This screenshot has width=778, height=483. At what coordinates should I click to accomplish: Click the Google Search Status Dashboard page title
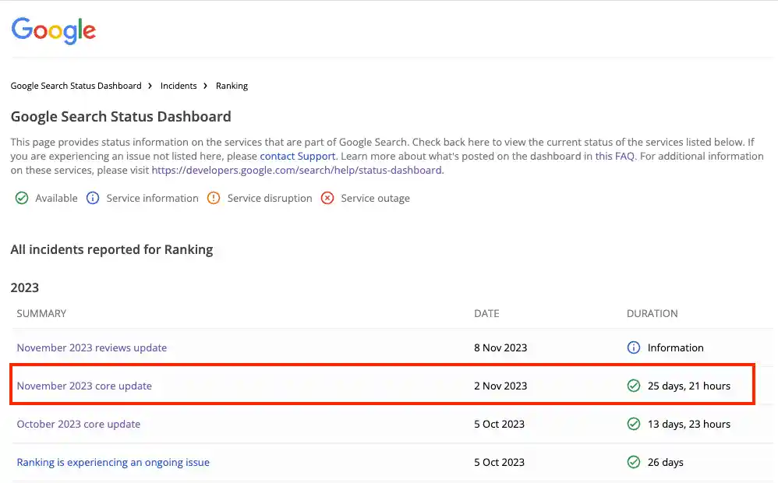coord(121,117)
